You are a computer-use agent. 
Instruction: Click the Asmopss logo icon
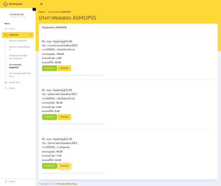(x=5, y=4)
